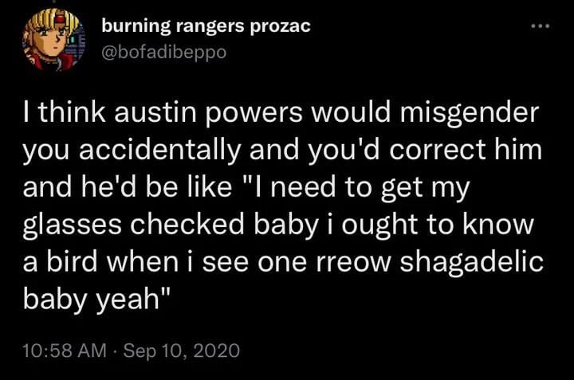Screen dimensions: 574x380
Task: Click the pixel-art profile avatar
Action: click(x=53, y=40)
